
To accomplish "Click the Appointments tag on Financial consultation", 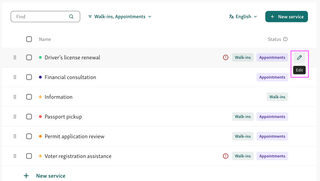I will coord(272,77).
